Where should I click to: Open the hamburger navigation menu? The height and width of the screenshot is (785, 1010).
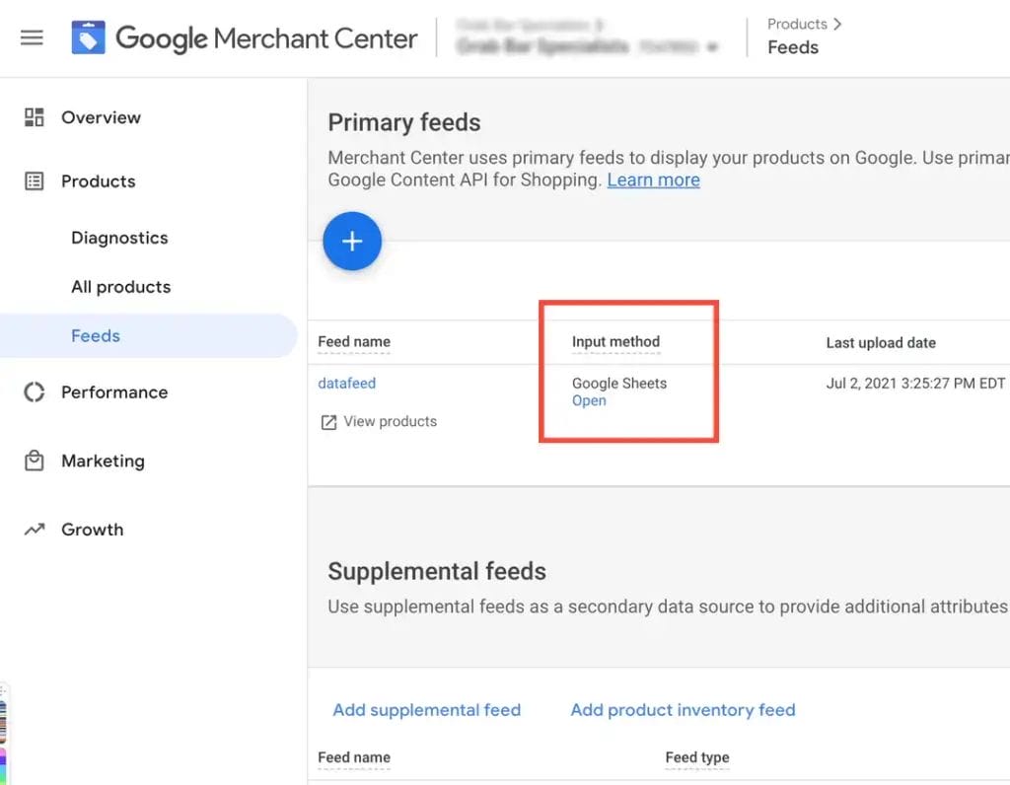coord(32,38)
